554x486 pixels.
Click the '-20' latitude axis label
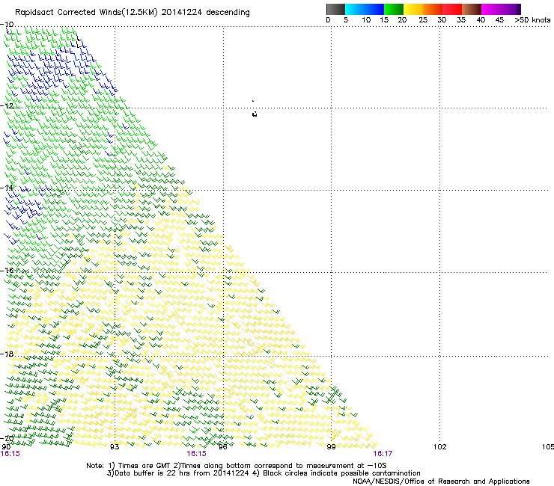(x=7, y=439)
